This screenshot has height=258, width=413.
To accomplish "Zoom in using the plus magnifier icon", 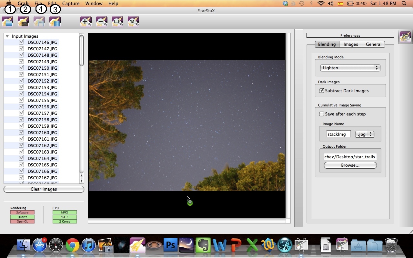I will point(86,22).
